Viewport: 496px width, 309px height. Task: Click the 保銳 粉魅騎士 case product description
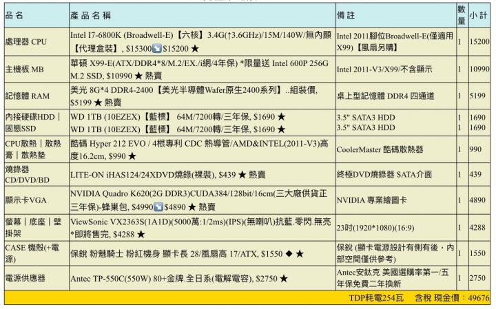pyautogui.click(x=187, y=254)
